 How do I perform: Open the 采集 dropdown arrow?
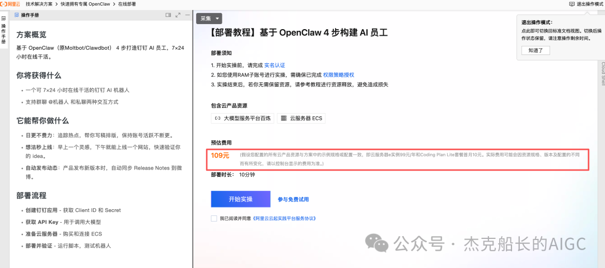tap(217, 18)
